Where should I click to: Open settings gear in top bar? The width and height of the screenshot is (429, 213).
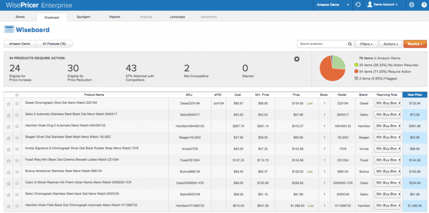click(x=411, y=5)
